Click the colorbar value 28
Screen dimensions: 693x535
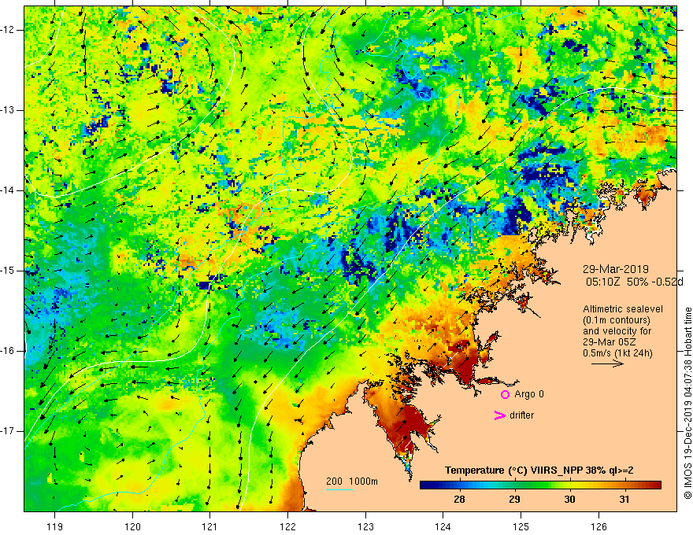[459, 500]
